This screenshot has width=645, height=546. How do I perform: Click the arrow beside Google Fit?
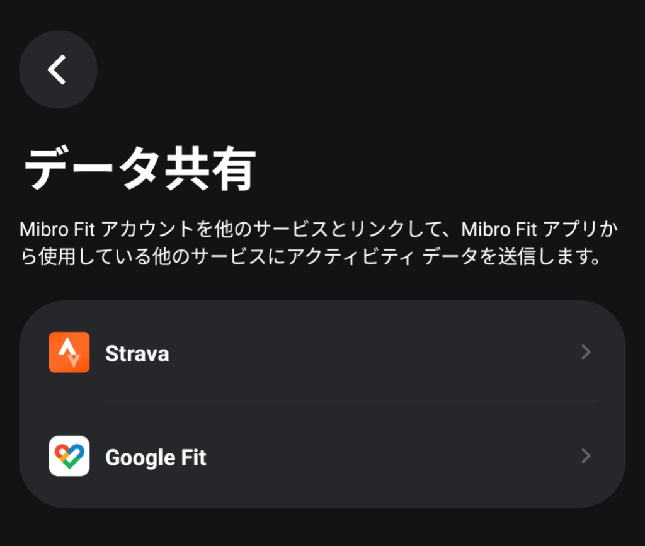point(586,456)
